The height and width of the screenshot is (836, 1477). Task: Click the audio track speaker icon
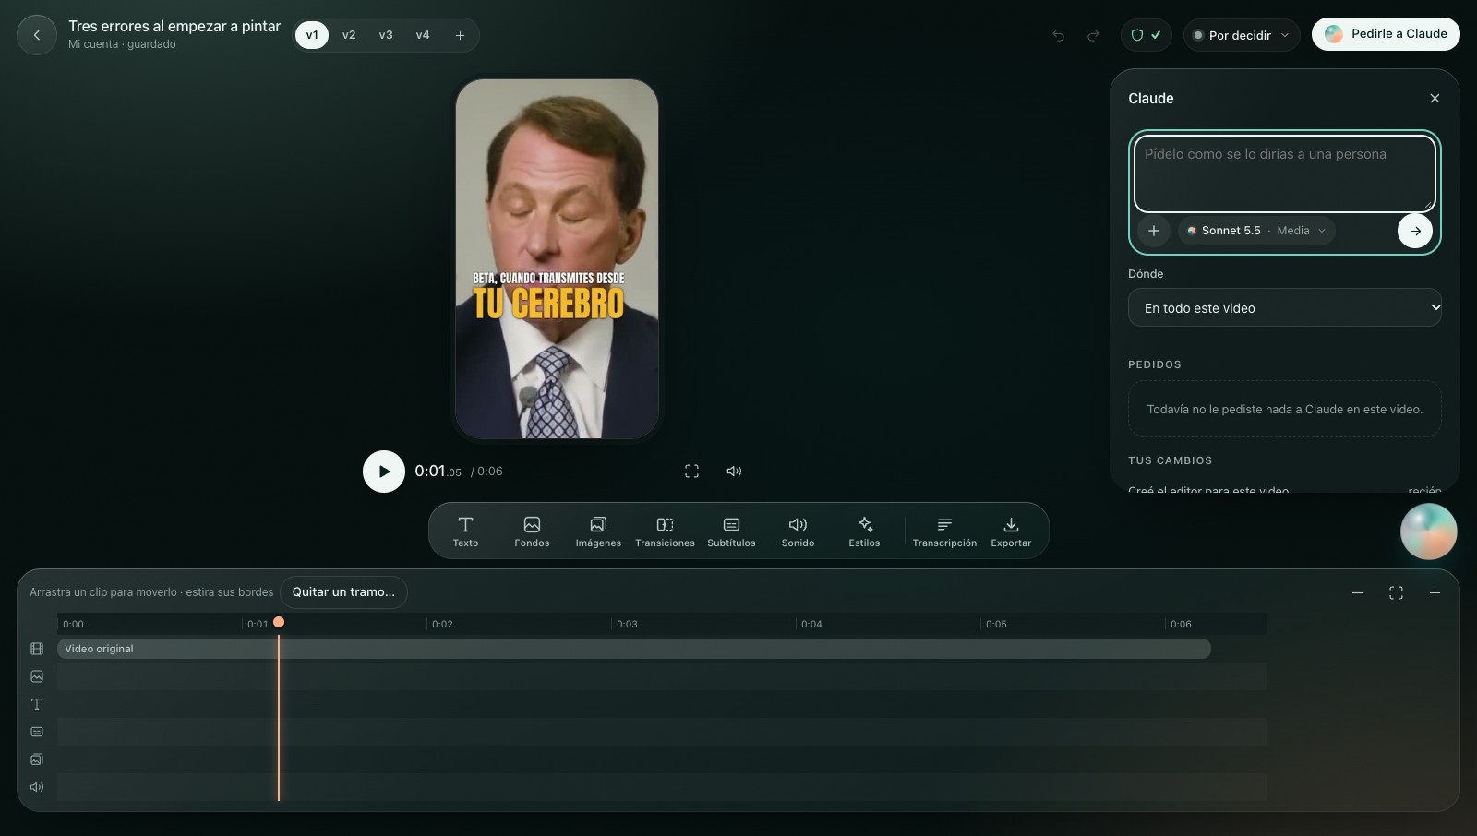click(37, 787)
